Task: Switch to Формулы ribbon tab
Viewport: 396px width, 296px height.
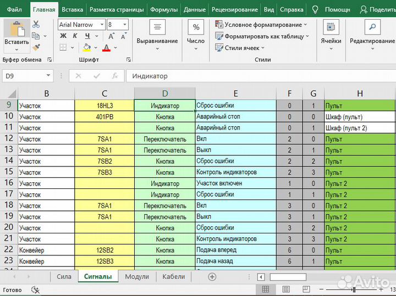Action: click(x=164, y=9)
